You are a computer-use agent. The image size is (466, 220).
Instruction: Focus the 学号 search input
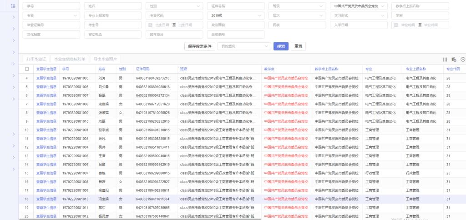(x=51, y=6)
